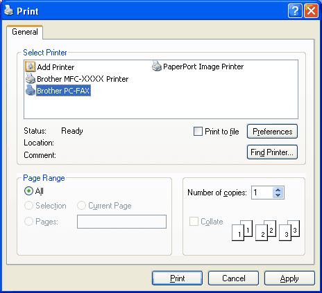The height and width of the screenshot is (293, 322).
Task: Select the Brother PC-FAX printer icon
Action: click(x=31, y=90)
